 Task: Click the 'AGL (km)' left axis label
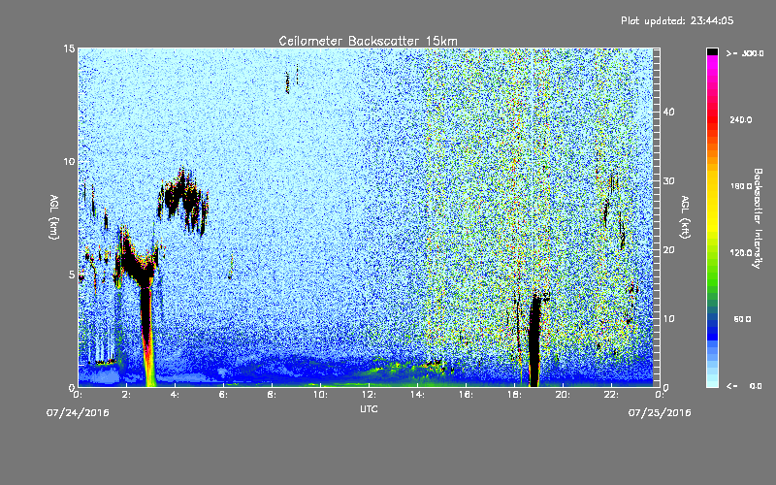point(54,216)
